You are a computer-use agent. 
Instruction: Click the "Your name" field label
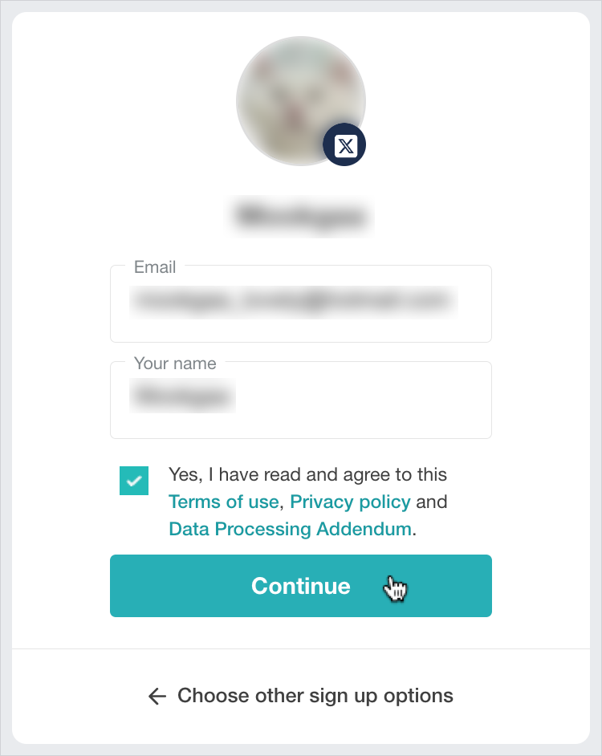pos(175,364)
